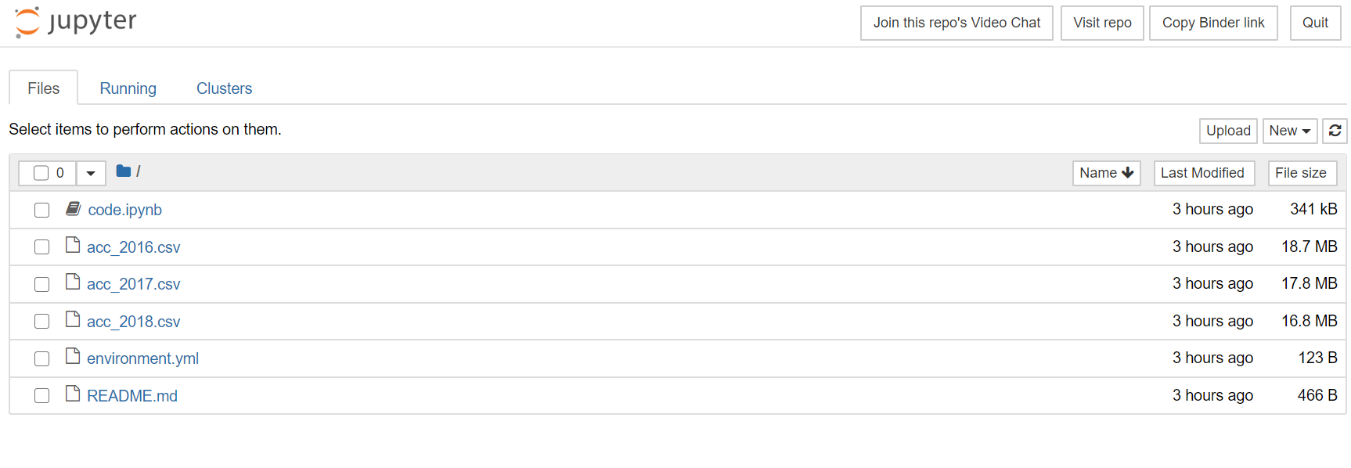Sort by Last Modified column
The width and height of the screenshot is (1351, 468).
[x=1204, y=173]
